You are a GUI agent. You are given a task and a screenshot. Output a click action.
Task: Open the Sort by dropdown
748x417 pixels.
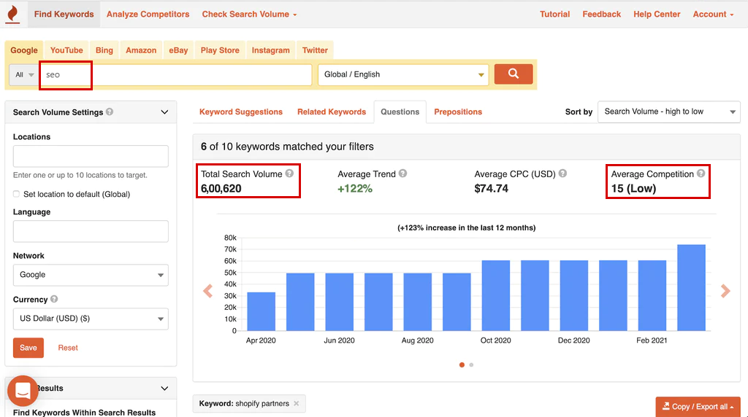point(669,112)
